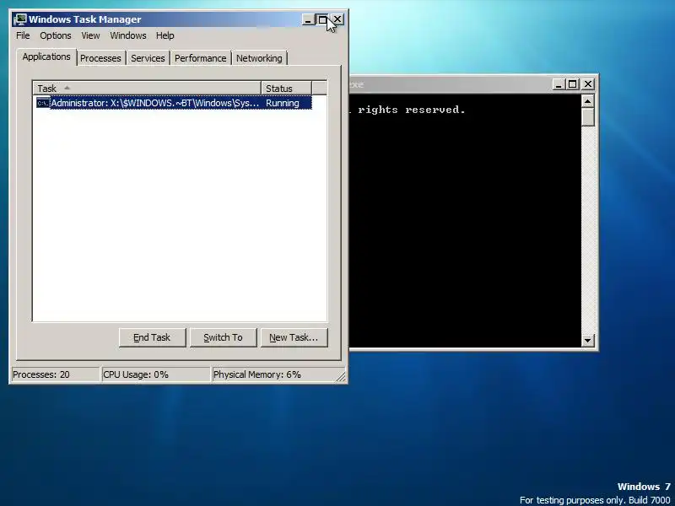Open the Options menu
The image size is (675, 506).
(56, 35)
